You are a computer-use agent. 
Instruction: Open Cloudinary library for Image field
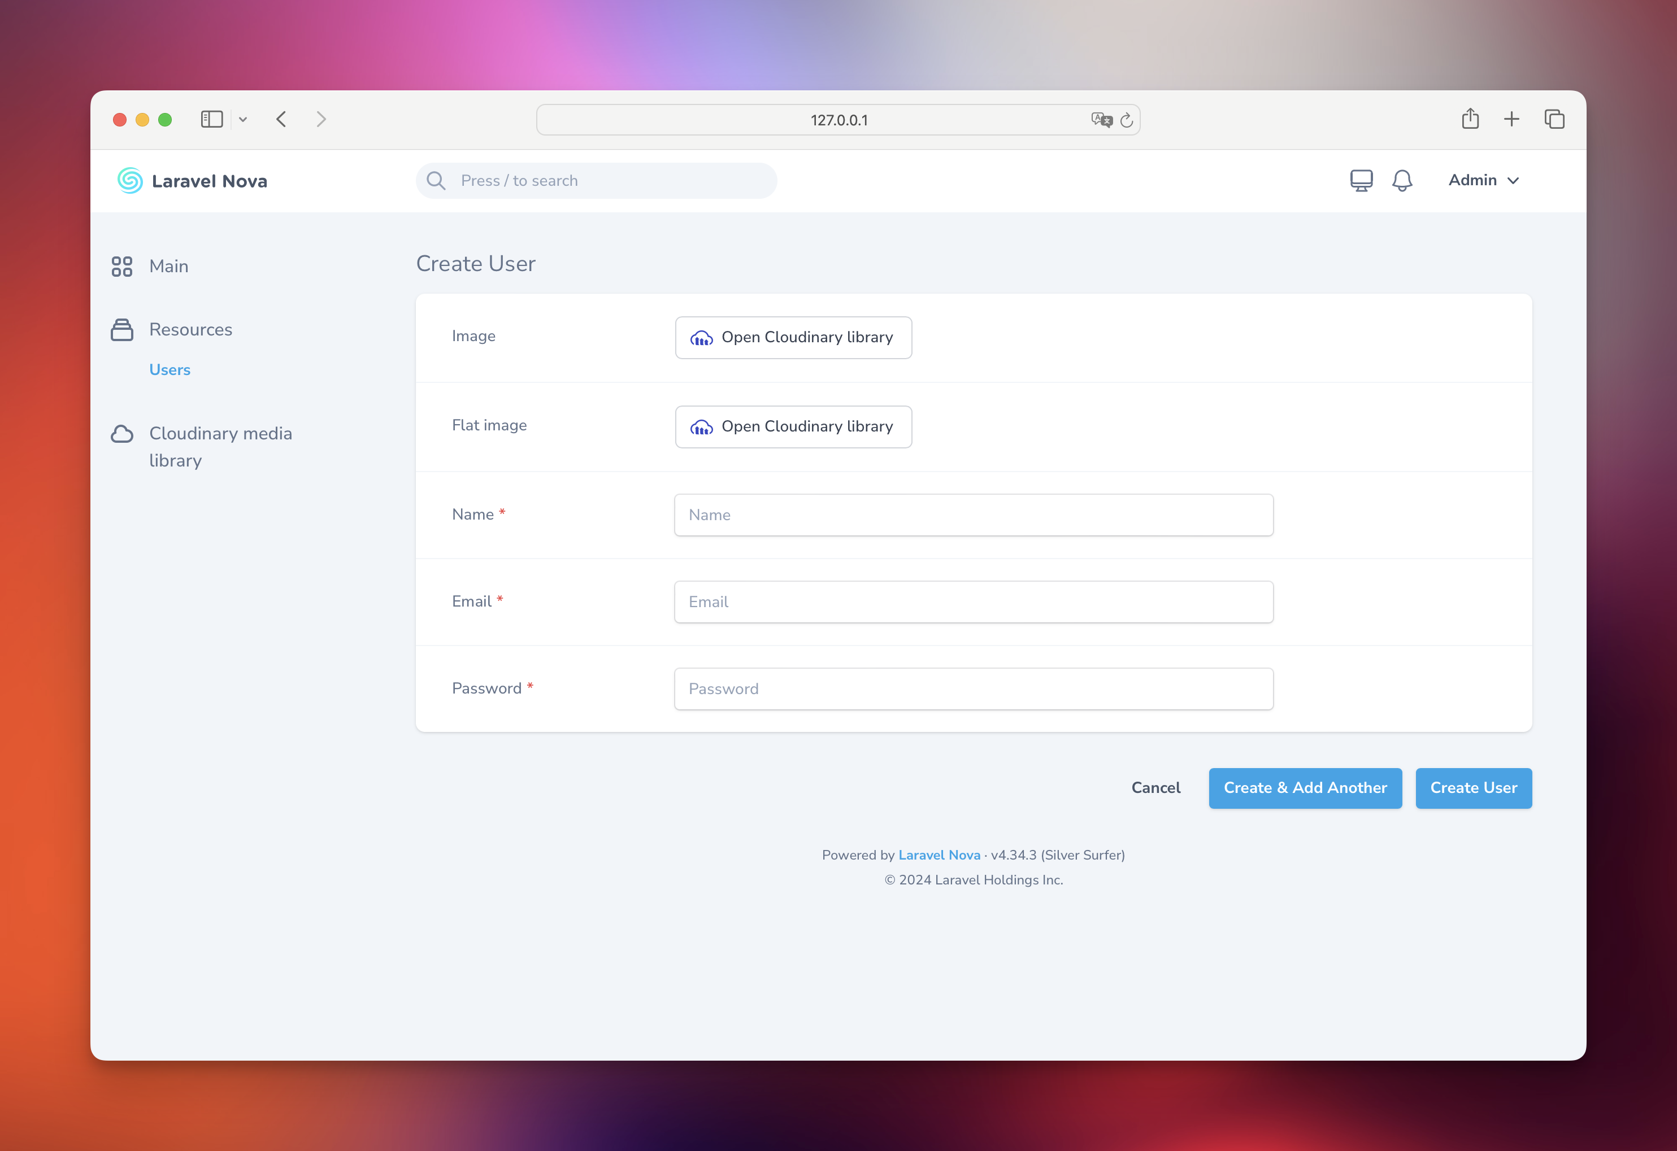tap(793, 337)
